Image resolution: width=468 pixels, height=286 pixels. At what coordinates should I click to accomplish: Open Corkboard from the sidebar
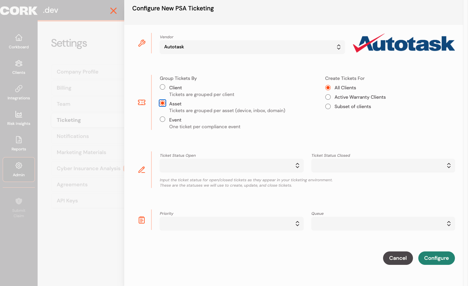(19, 41)
